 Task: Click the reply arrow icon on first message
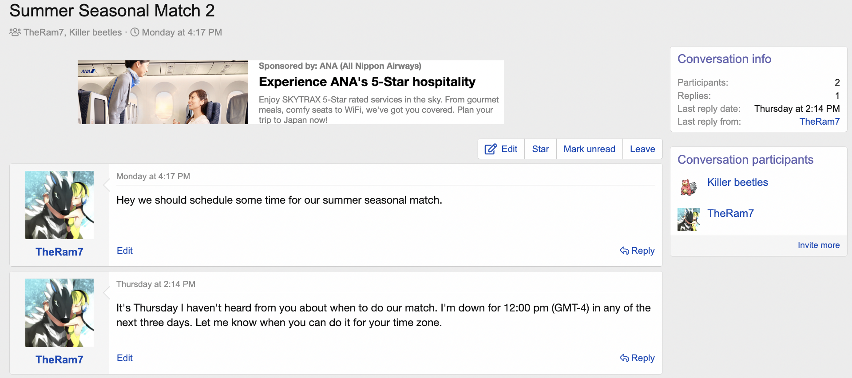click(x=624, y=251)
